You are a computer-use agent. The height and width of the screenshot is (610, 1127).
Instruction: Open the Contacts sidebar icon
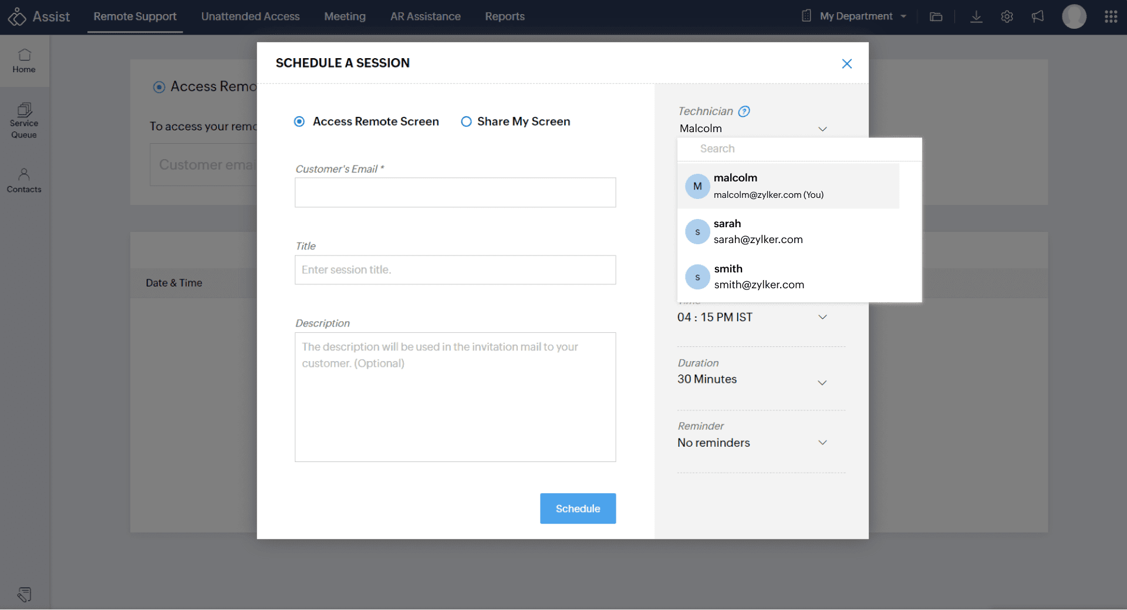pyautogui.click(x=24, y=180)
